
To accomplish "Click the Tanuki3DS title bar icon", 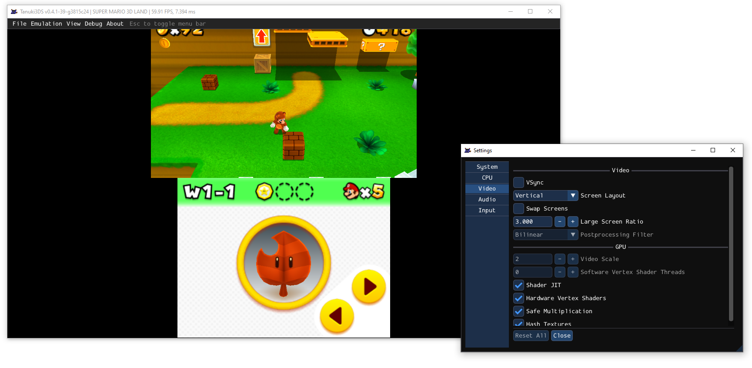I will pyautogui.click(x=14, y=12).
